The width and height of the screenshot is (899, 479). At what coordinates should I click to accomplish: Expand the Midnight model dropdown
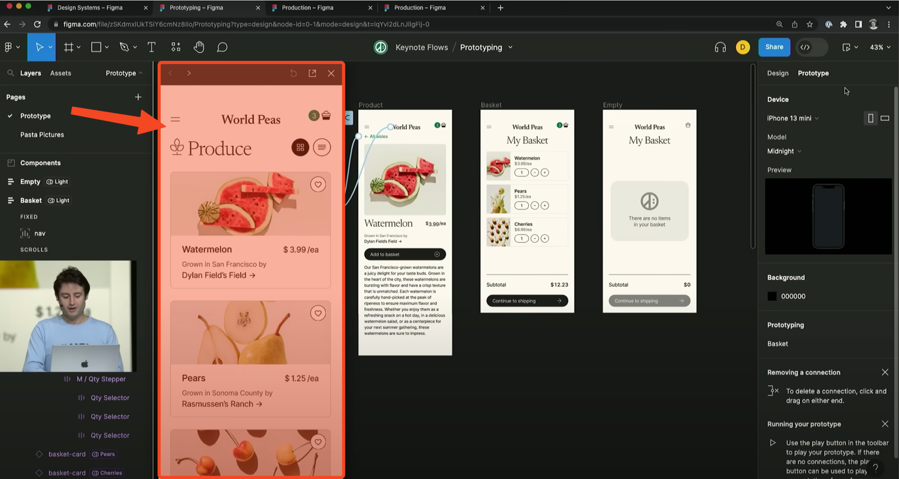[784, 151]
